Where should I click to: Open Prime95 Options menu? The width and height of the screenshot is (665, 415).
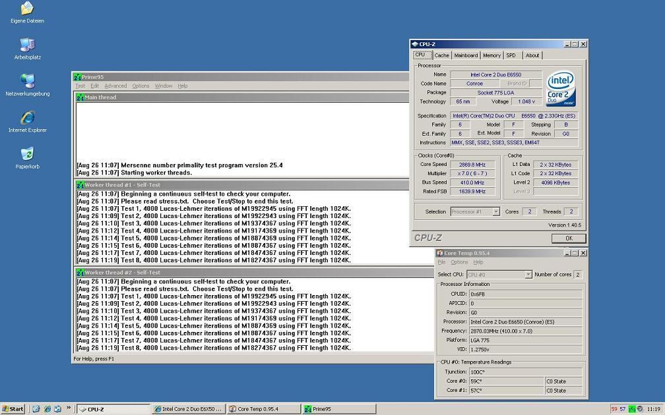click(x=141, y=86)
